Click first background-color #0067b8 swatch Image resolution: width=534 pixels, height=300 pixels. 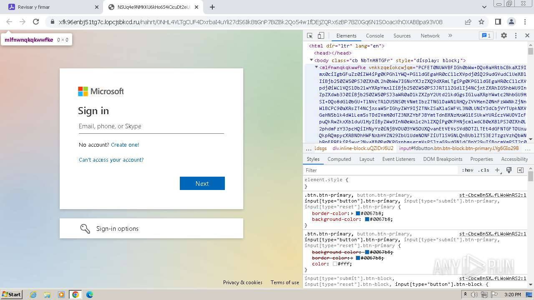(367, 219)
